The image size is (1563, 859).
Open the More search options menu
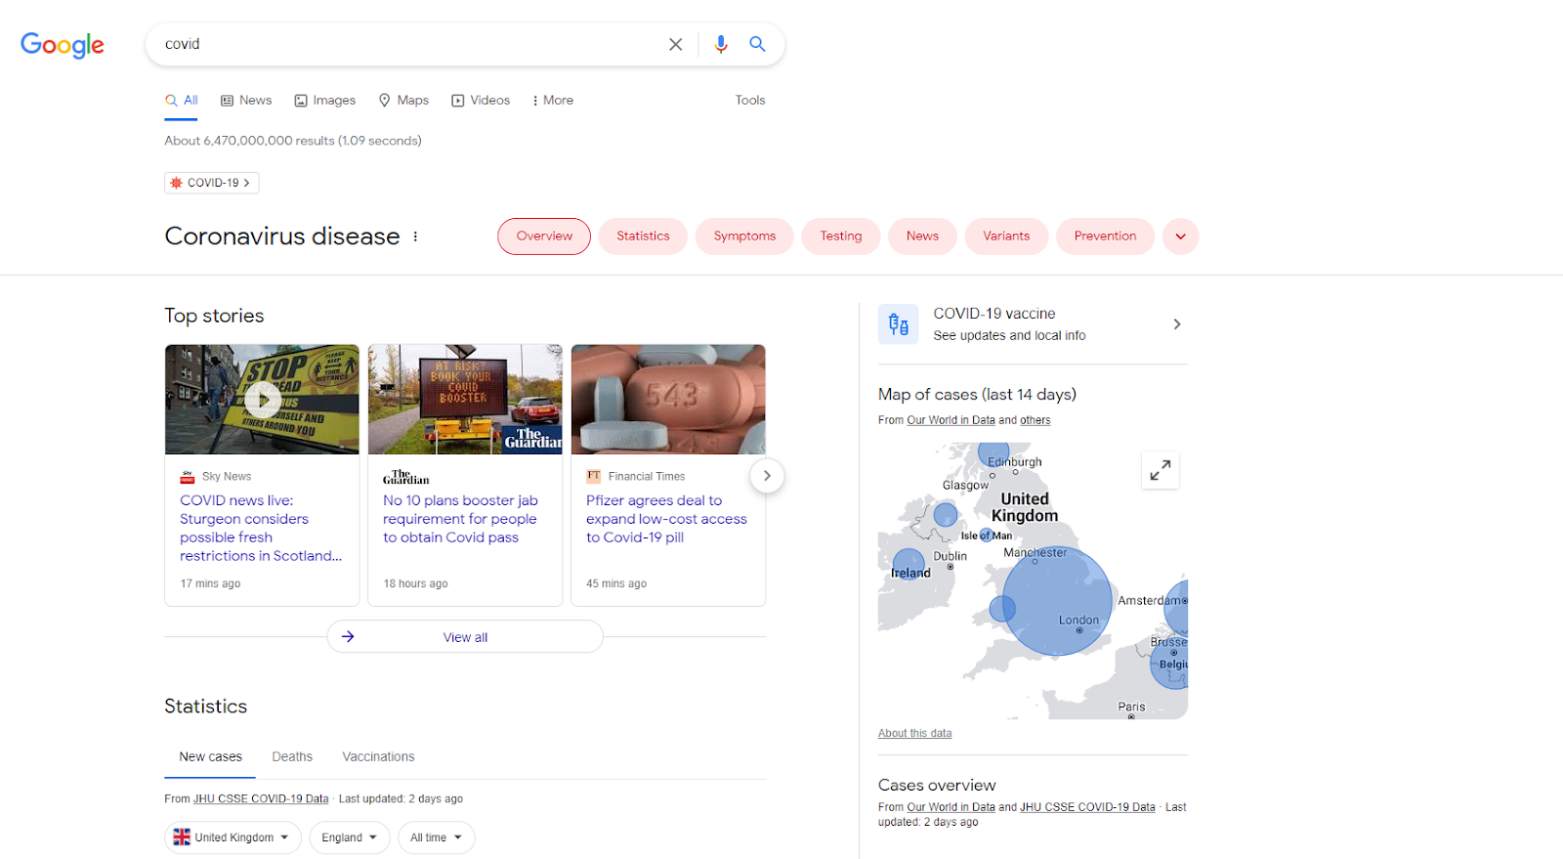(x=552, y=101)
